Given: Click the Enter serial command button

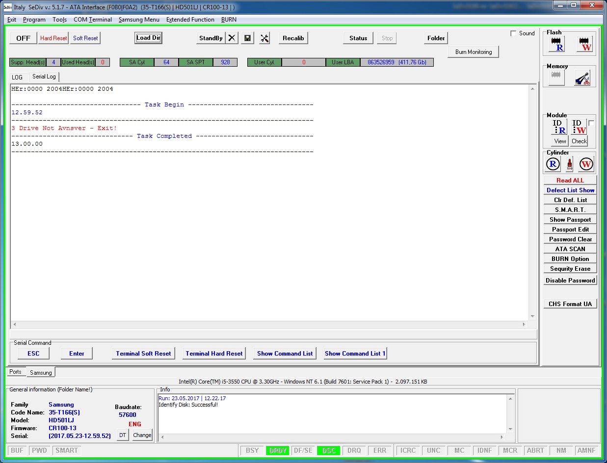Looking at the screenshot, I should pyautogui.click(x=77, y=354).
